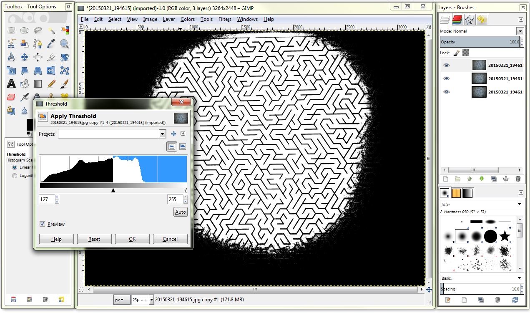Screen dimensions: 530x313
Task: Hide the topmost 20150321_19461 layer
Action: (x=446, y=65)
